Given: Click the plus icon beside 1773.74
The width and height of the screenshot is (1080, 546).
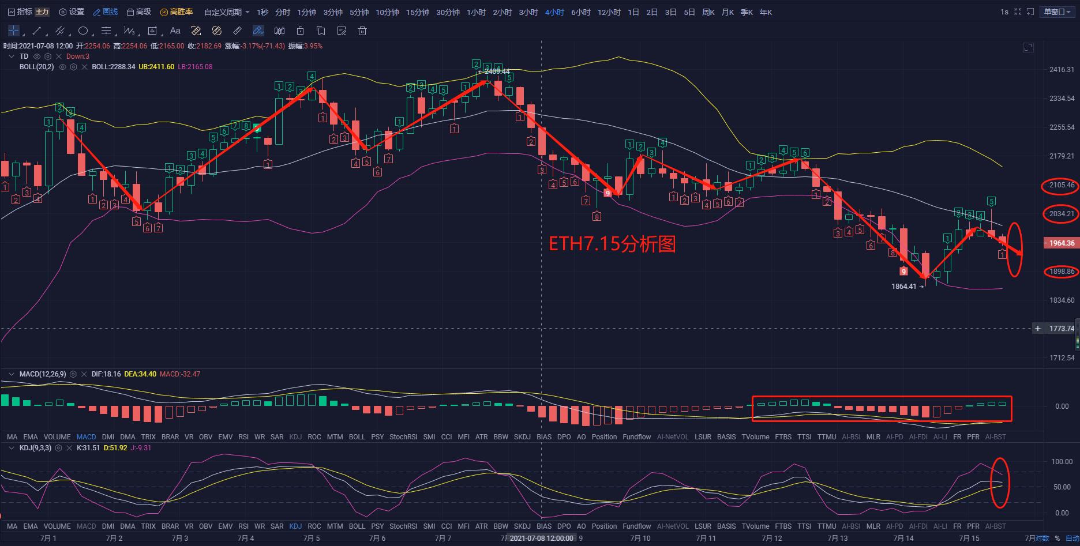Looking at the screenshot, I should (1037, 329).
